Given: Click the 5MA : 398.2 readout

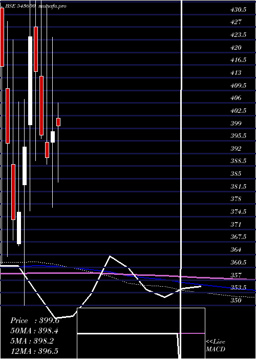Looking at the screenshot, I should pyautogui.click(x=32, y=341).
